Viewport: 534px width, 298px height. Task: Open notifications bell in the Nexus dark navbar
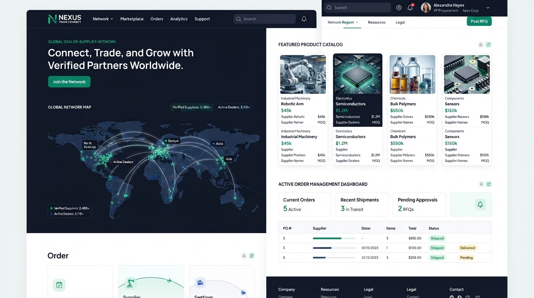pyautogui.click(x=304, y=19)
